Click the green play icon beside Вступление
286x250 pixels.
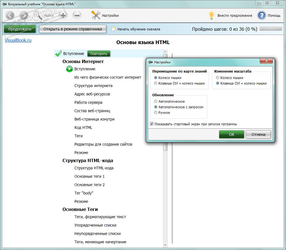point(69,69)
